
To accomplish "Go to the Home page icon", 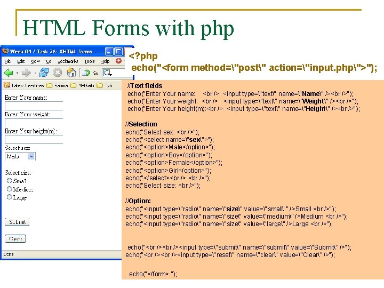I will 71,73.
